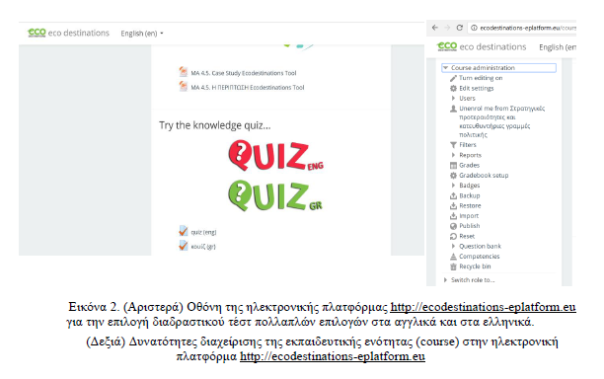Open Restore
The width and height of the screenshot is (604, 379).
(x=470, y=205)
